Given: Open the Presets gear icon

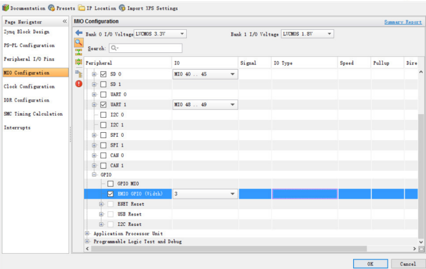Looking at the screenshot, I should 51,8.
